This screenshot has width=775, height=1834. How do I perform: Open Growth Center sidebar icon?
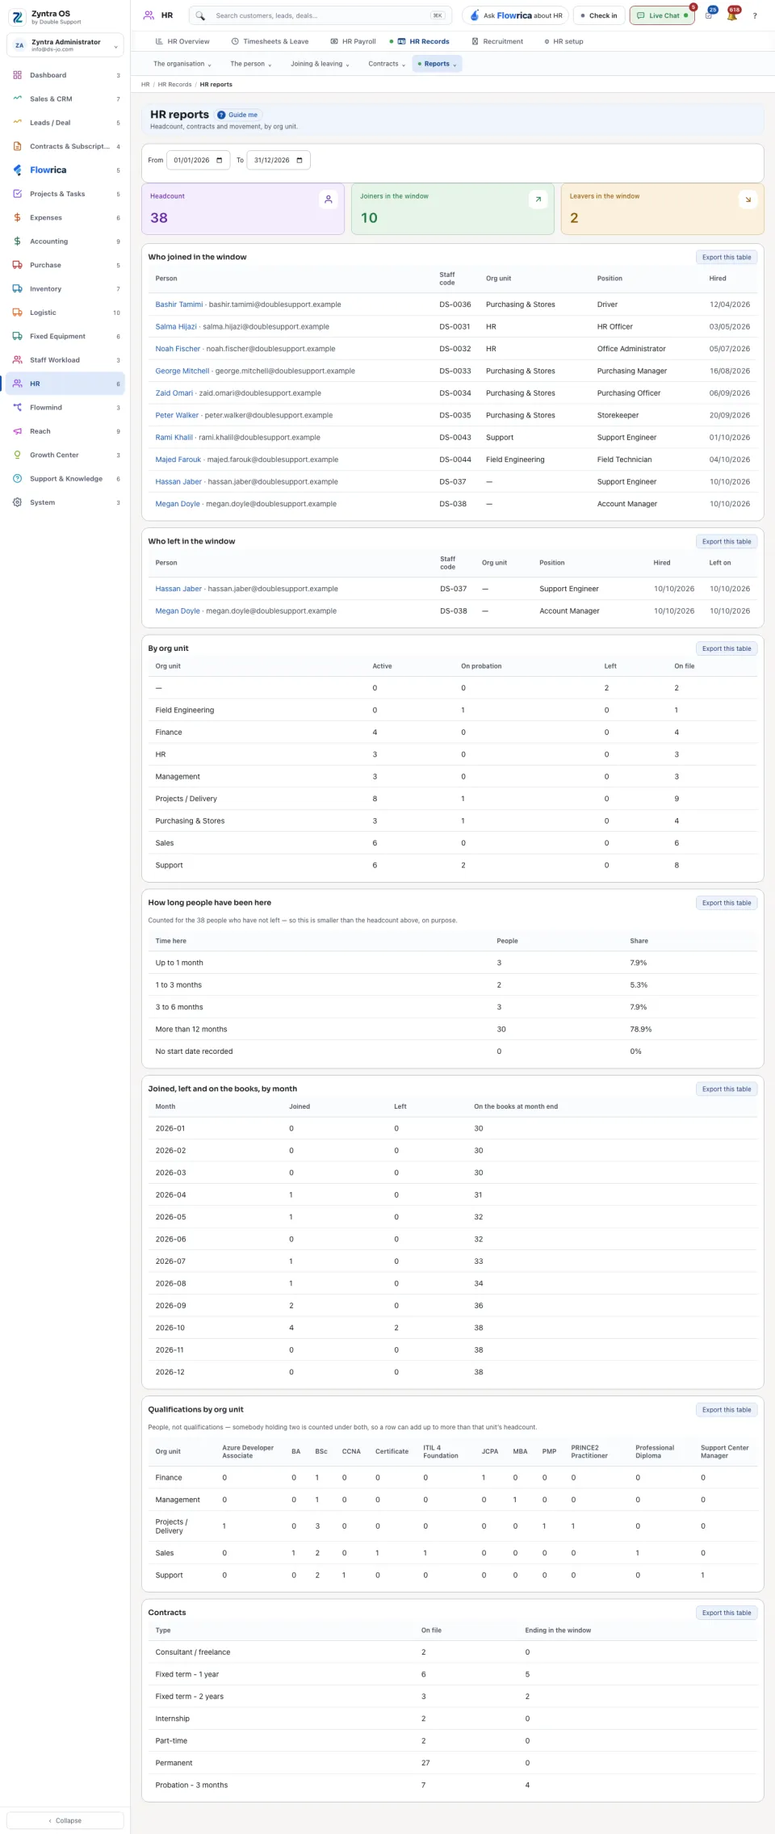click(x=18, y=455)
